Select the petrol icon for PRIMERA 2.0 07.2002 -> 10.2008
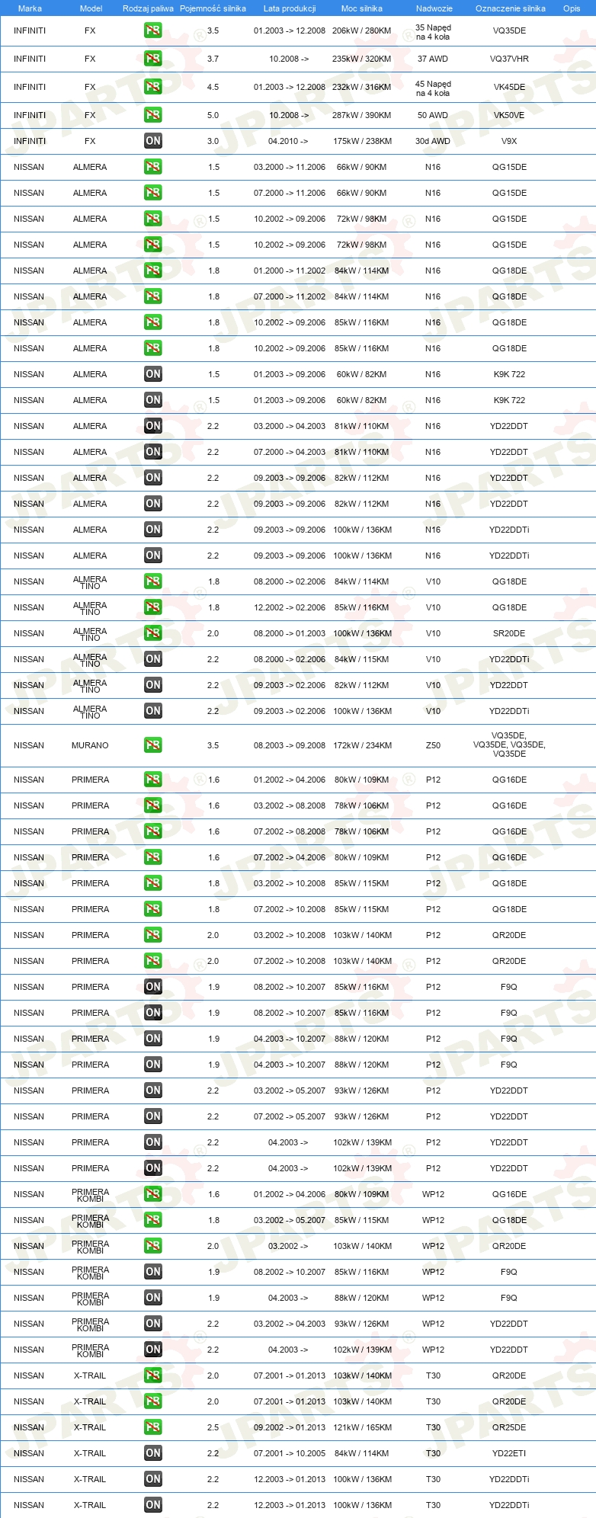This screenshot has height=1518, width=596. click(x=153, y=961)
